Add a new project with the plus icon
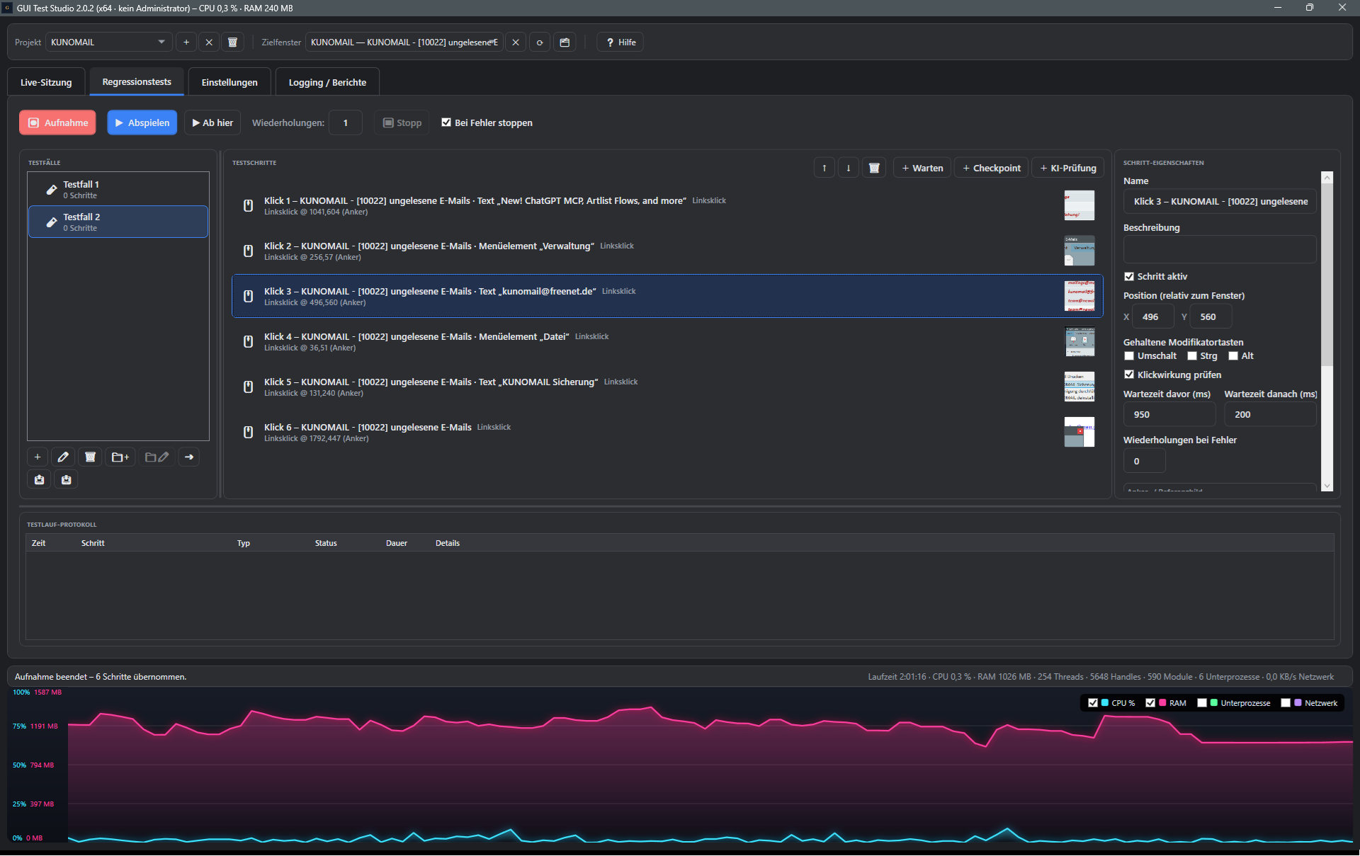 [186, 42]
